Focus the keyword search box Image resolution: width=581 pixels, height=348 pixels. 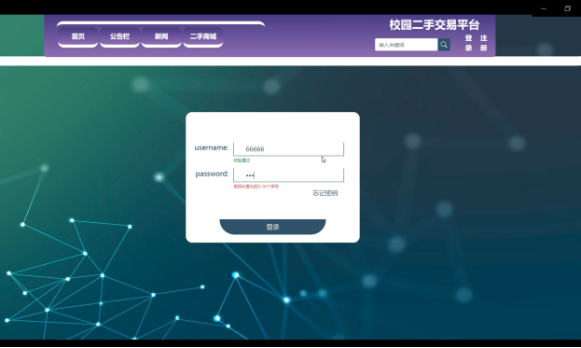406,45
